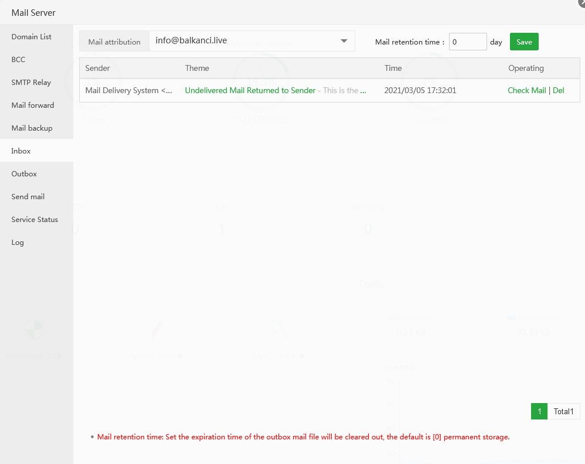Image resolution: width=585 pixels, height=464 pixels.
Task: Click the Time column header
Action: [x=393, y=68]
